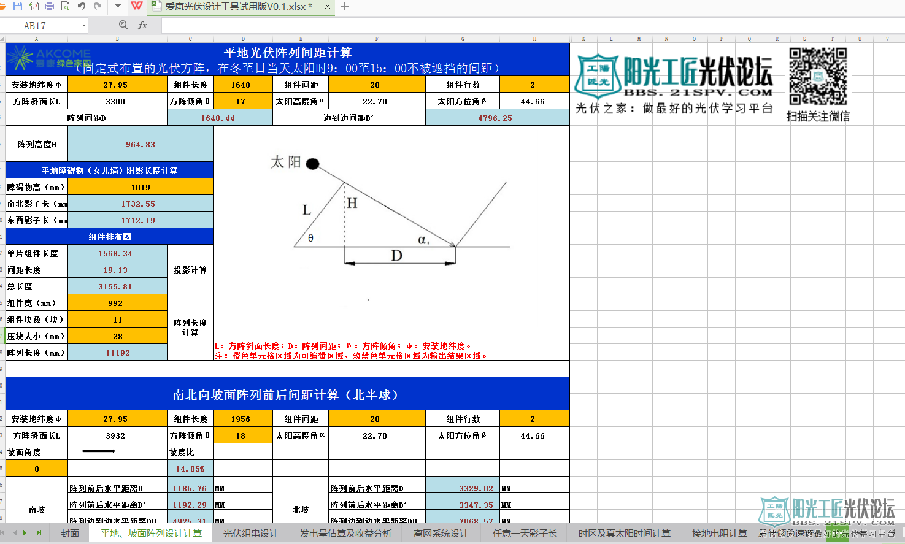The width and height of the screenshot is (905, 544).
Task: Go to the last sheet using the sheet navigation arrow
Action: 39,533
